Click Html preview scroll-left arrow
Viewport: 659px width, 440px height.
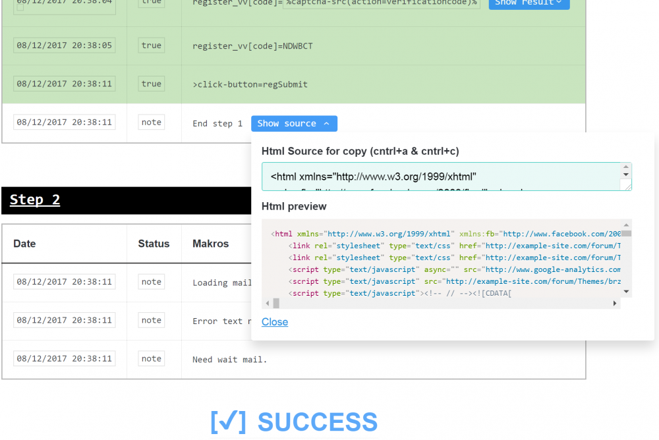point(268,303)
